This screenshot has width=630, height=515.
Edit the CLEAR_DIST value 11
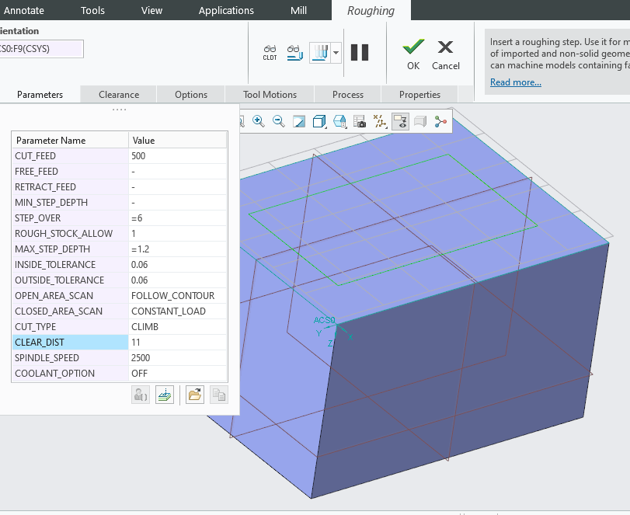coord(178,343)
